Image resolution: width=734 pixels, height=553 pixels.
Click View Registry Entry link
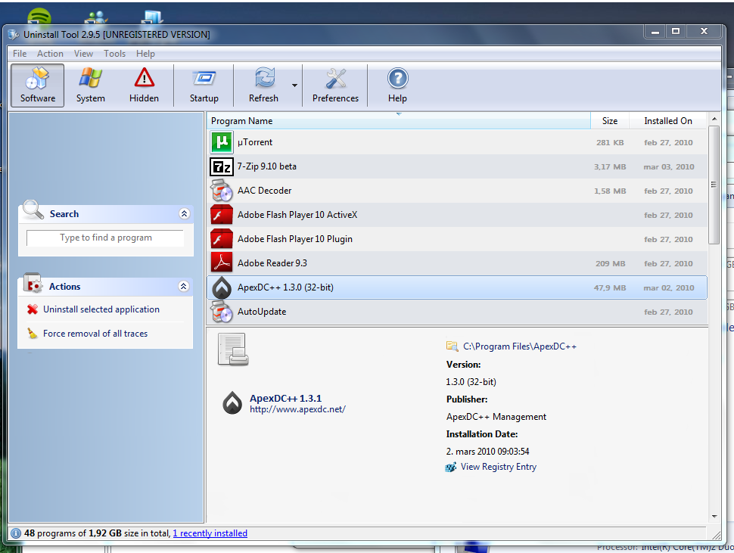click(499, 467)
